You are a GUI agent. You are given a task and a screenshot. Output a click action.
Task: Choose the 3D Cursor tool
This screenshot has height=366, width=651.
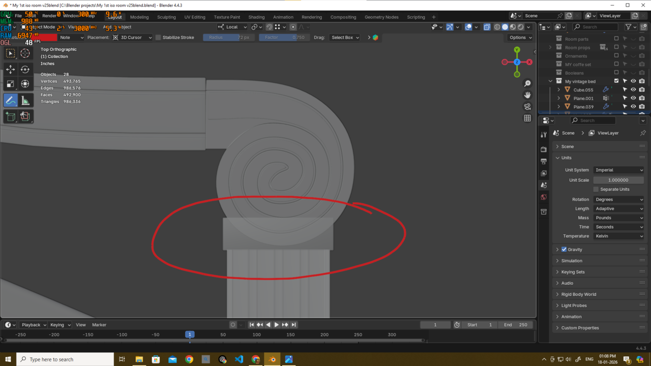pyautogui.click(x=25, y=53)
